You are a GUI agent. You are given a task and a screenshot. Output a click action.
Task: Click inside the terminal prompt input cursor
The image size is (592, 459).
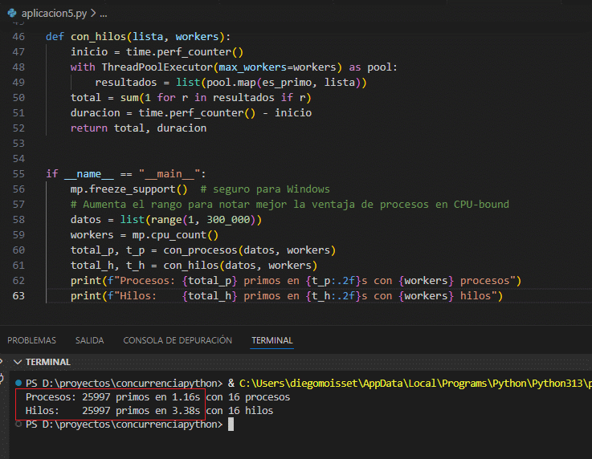point(231,424)
